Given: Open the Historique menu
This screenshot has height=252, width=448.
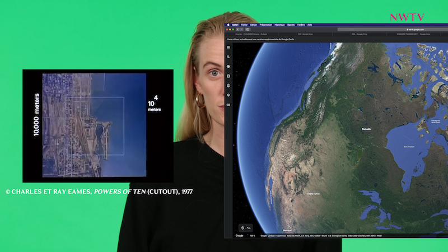Looking at the screenshot, I should coord(279,25).
